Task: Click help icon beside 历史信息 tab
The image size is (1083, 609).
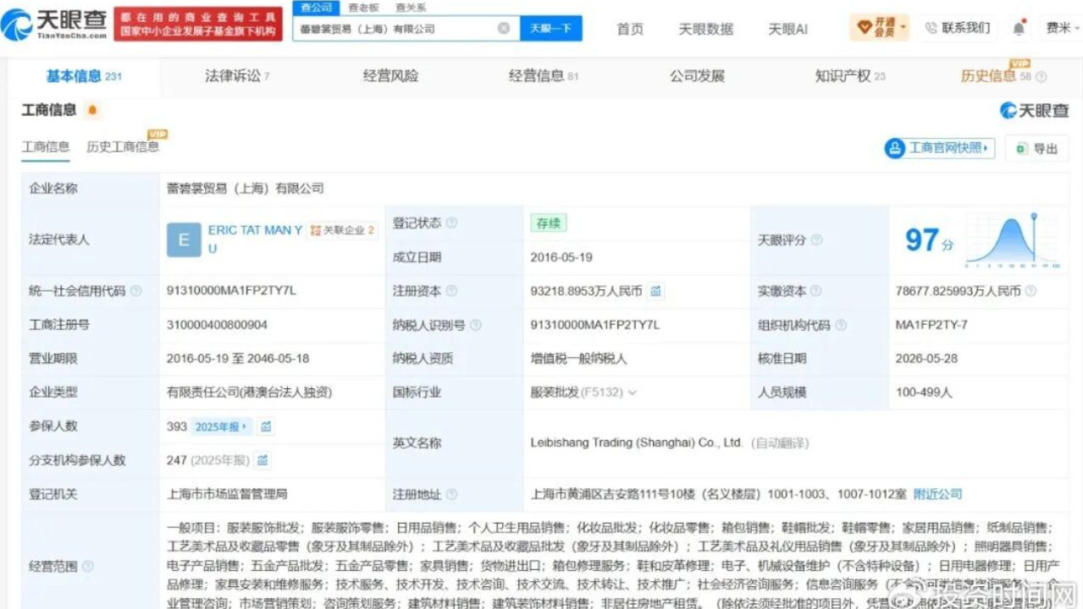Action: point(1042,77)
